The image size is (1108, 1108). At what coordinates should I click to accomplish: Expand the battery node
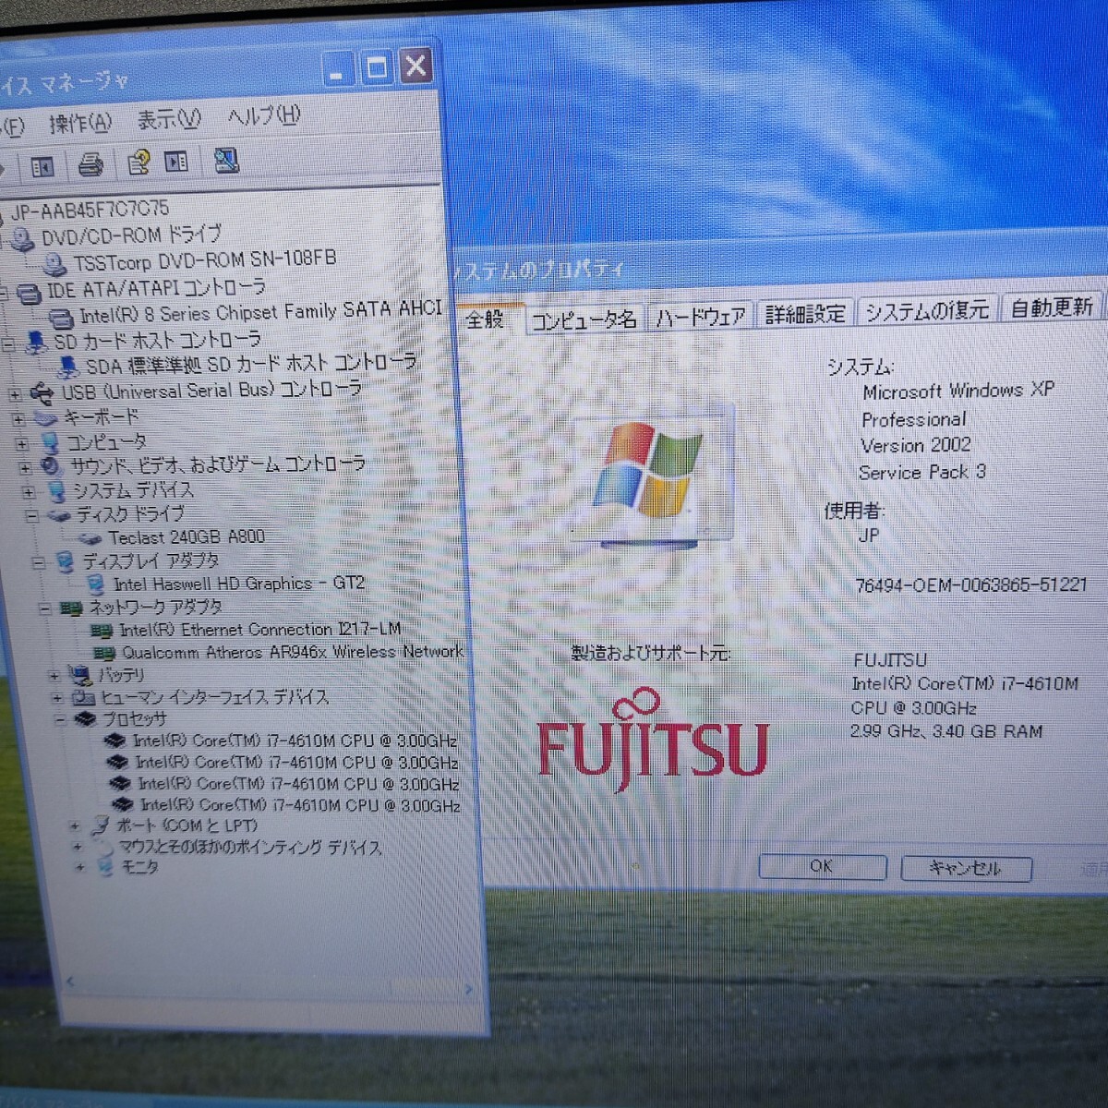click(54, 677)
